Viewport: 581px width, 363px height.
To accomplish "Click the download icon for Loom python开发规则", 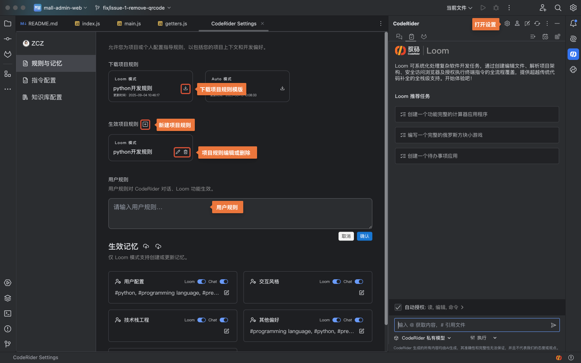I will pos(186,88).
